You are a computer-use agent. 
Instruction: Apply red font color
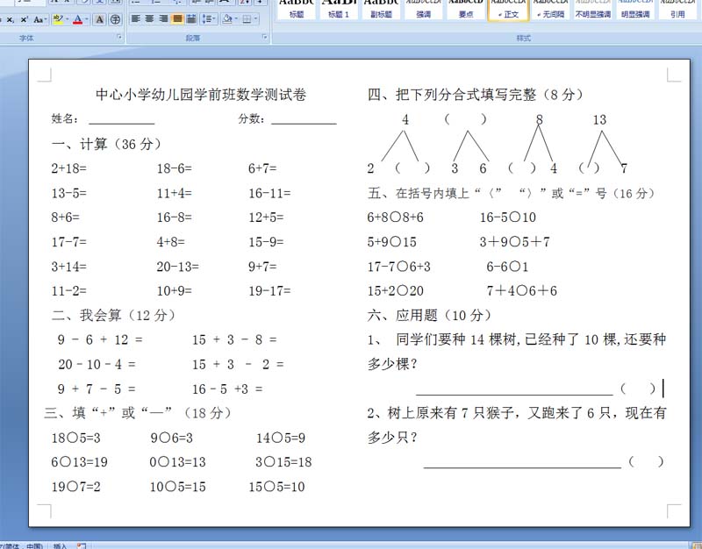coord(77,19)
